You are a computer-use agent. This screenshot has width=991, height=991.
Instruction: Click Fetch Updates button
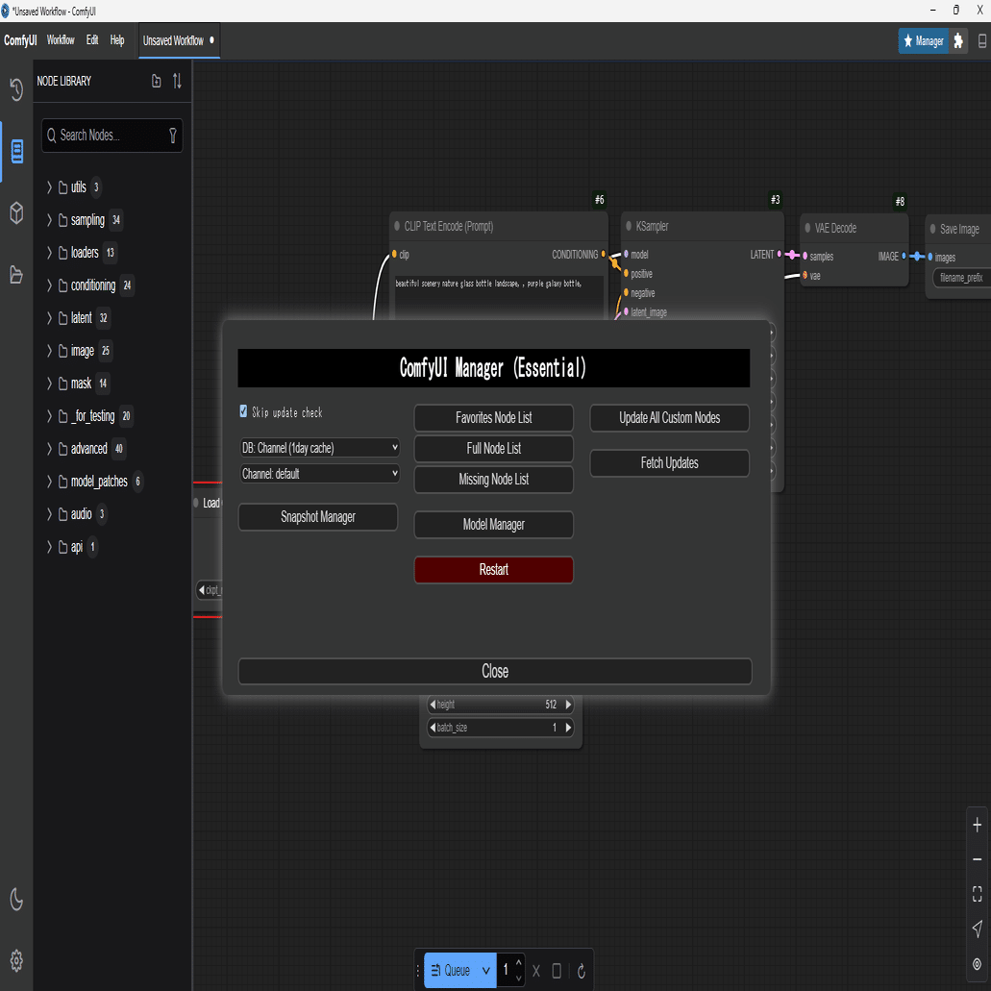(x=669, y=462)
